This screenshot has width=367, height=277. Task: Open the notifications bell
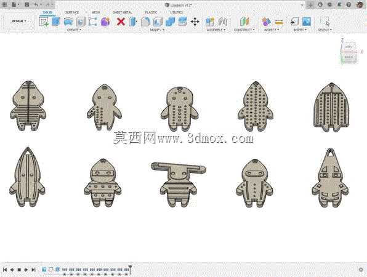(x=339, y=5)
